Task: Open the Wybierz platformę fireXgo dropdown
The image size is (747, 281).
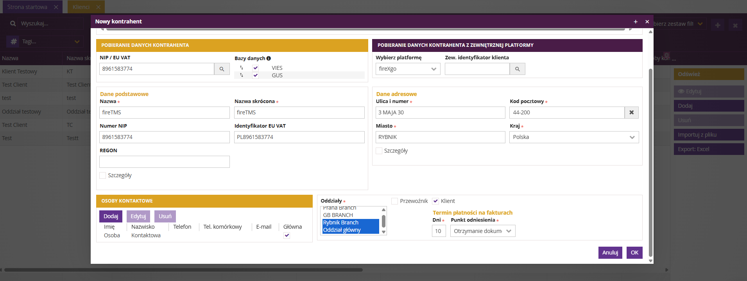Action: 408,69
